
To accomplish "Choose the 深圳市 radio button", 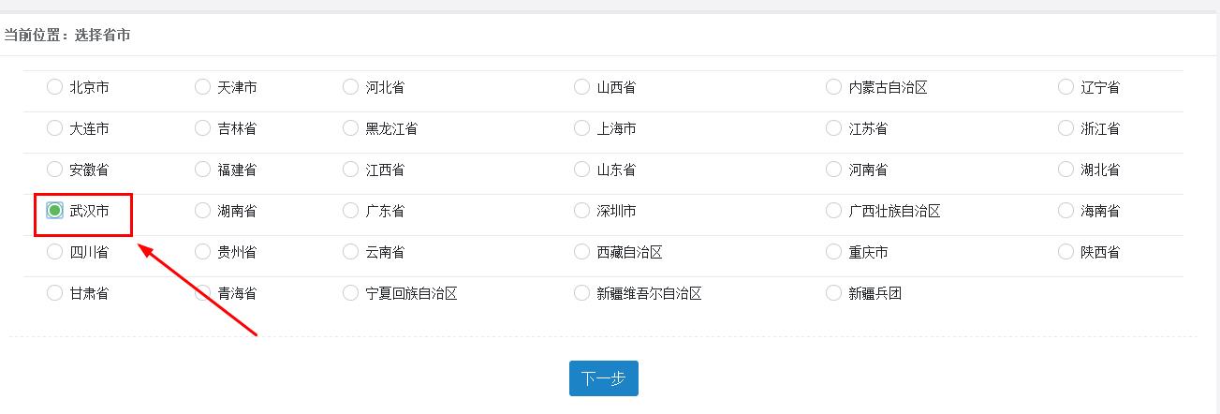I will point(582,211).
